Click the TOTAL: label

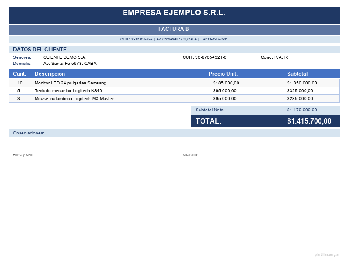(x=208, y=121)
